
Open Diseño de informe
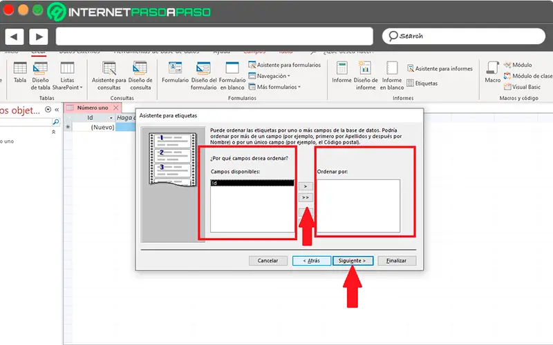[x=366, y=76]
